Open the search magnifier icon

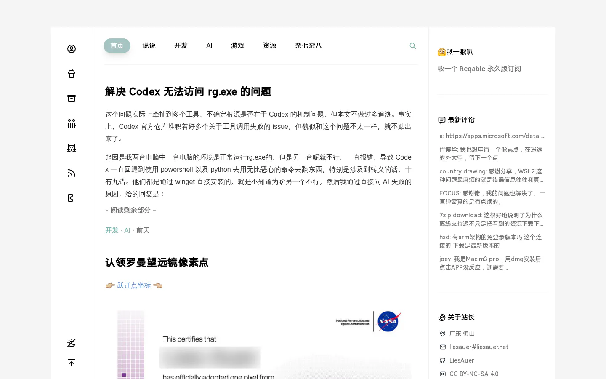point(413,46)
